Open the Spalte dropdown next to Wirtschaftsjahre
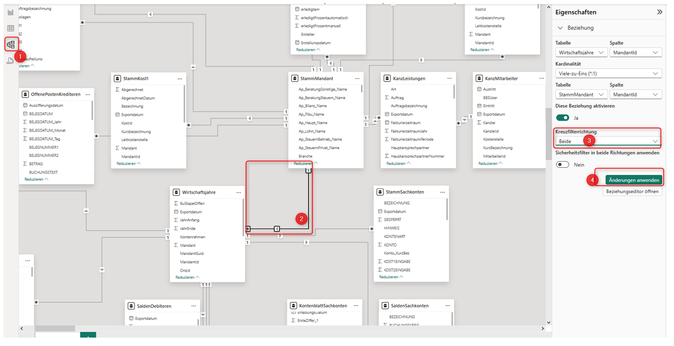Viewport: 674px width, 346px height. click(636, 52)
